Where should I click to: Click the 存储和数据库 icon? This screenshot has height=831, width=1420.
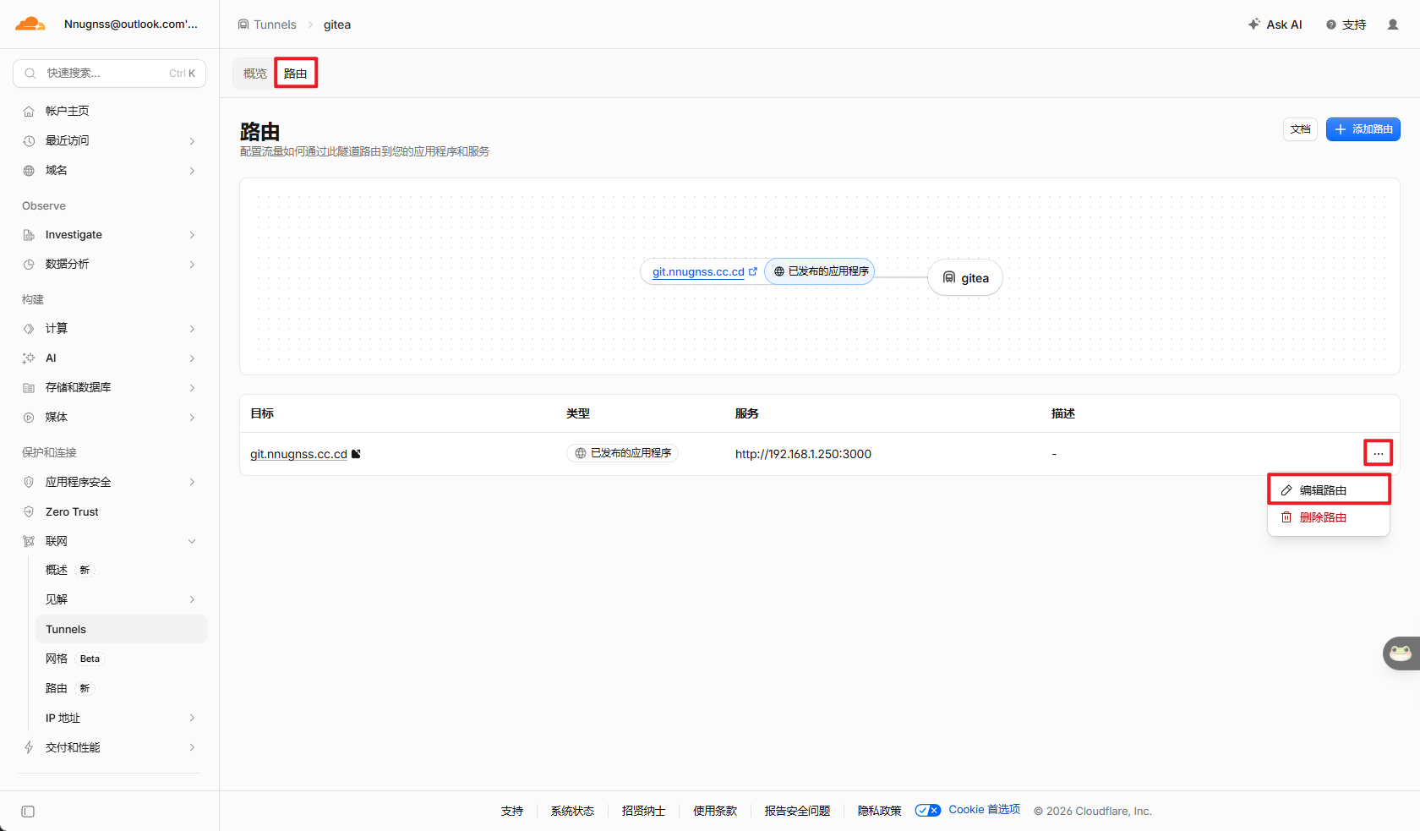pos(29,388)
